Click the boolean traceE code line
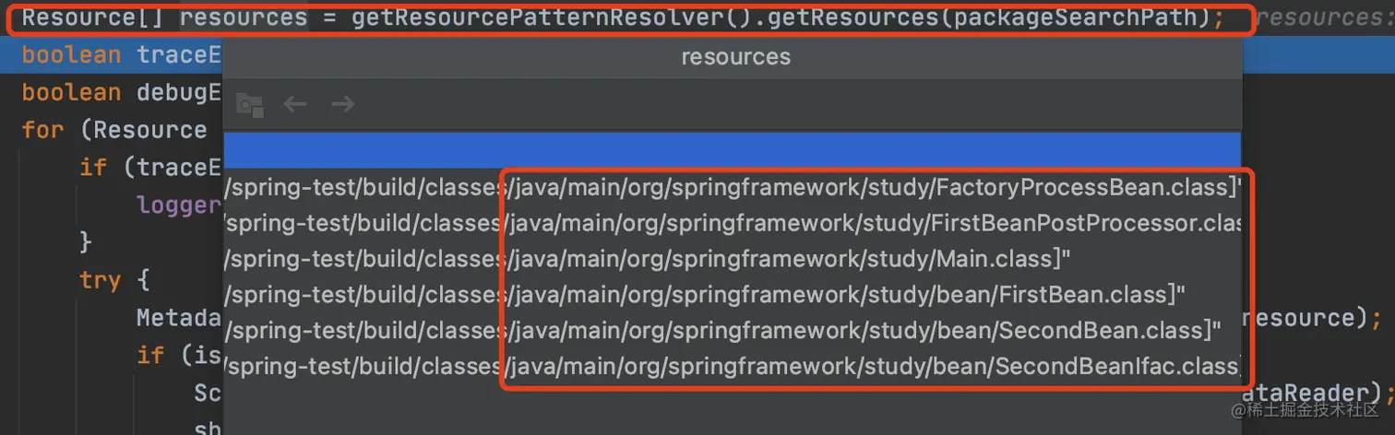1395x435 pixels. click(x=122, y=55)
